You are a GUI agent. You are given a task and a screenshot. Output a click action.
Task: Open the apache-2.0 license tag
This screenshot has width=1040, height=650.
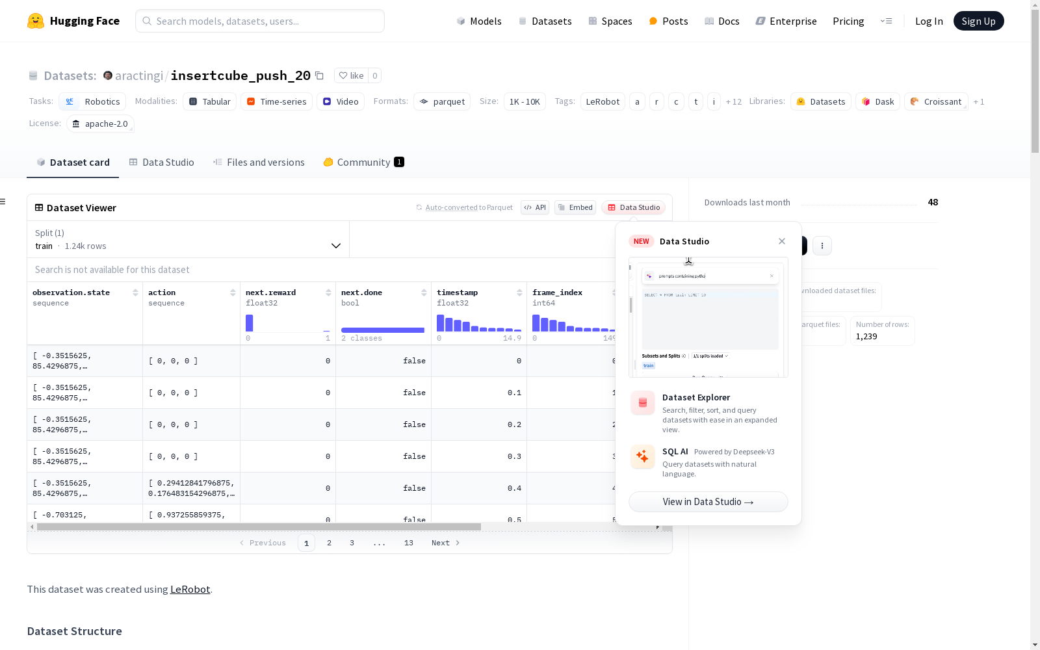[100, 123]
